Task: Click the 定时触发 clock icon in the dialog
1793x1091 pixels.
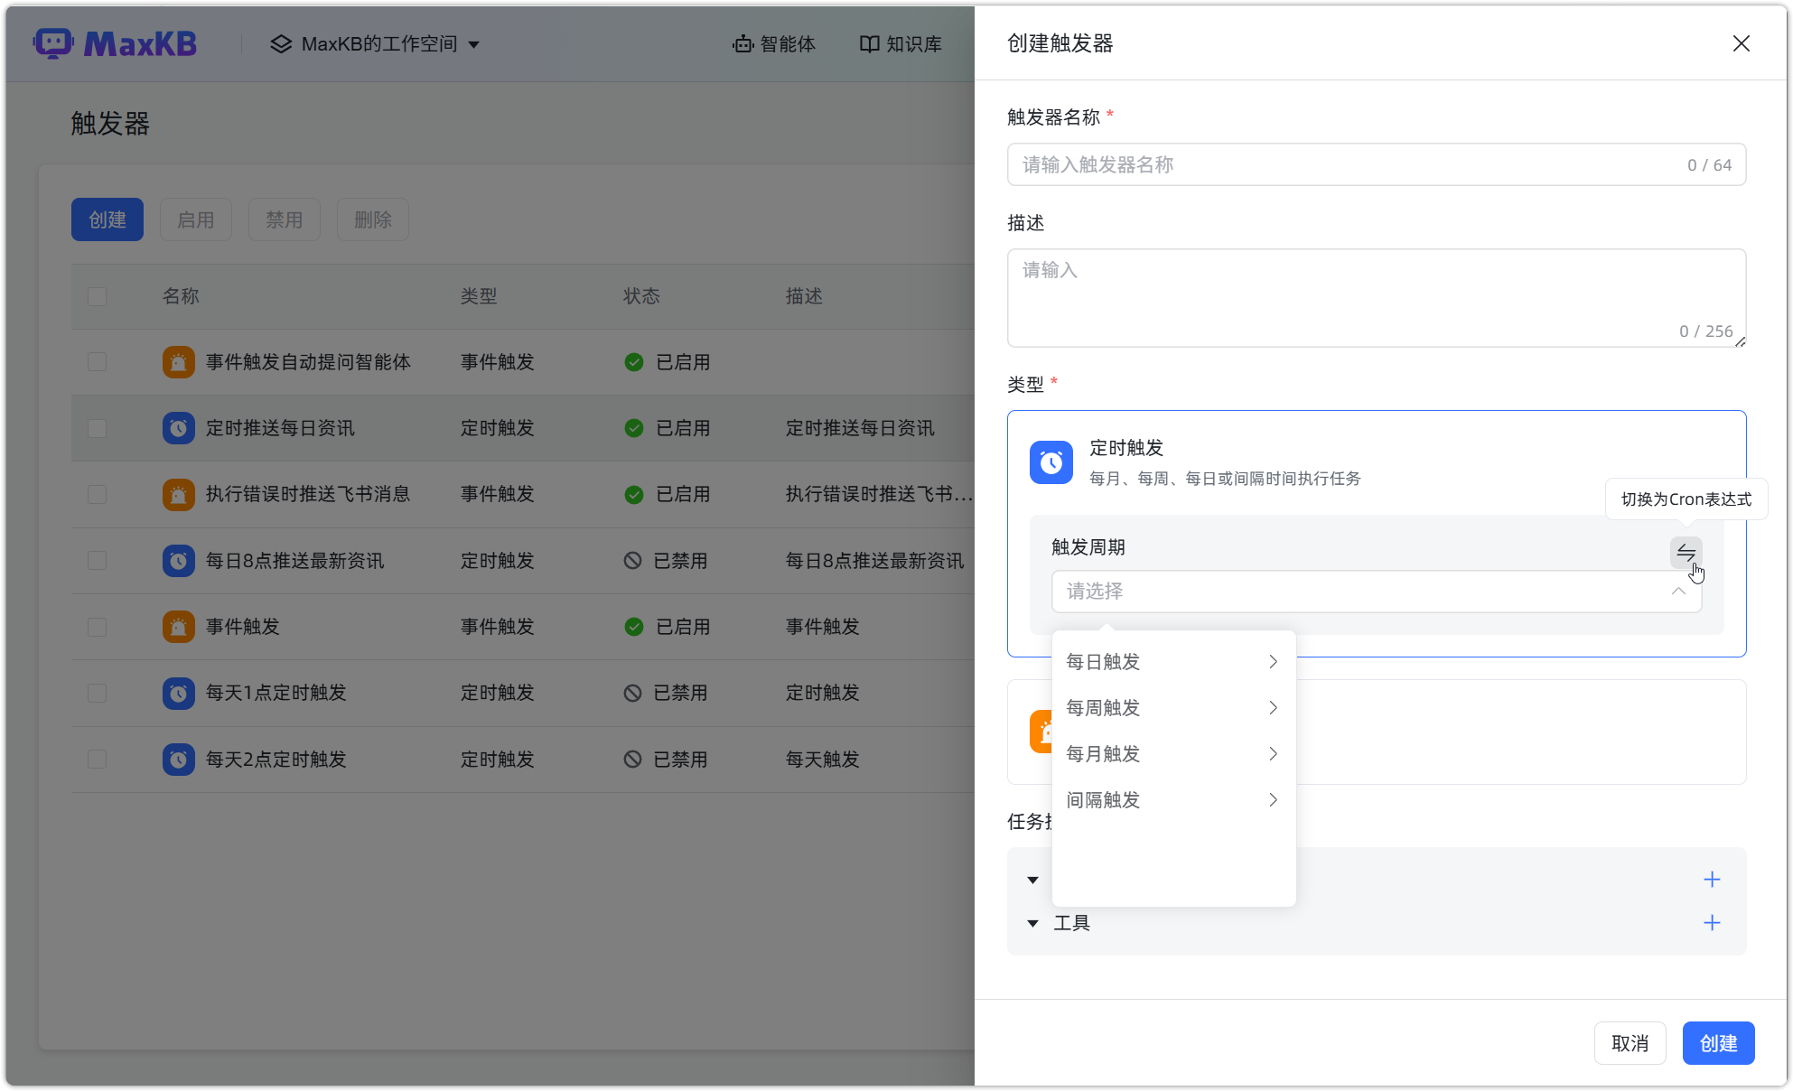Action: pos(1051,462)
